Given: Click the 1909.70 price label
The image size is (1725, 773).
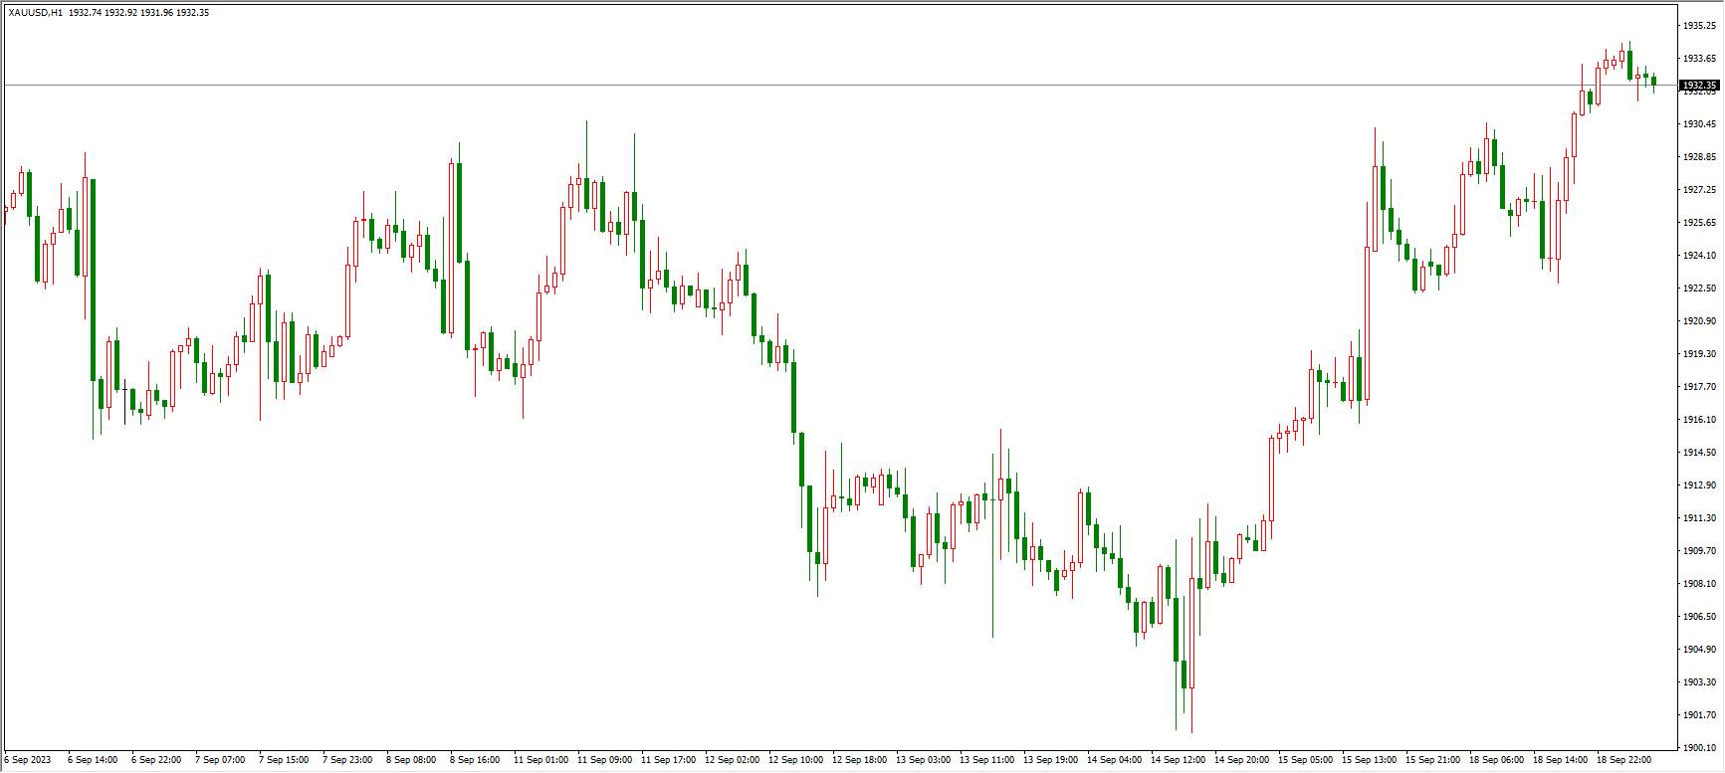Looking at the screenshot, I should [x=1699, y=551].
